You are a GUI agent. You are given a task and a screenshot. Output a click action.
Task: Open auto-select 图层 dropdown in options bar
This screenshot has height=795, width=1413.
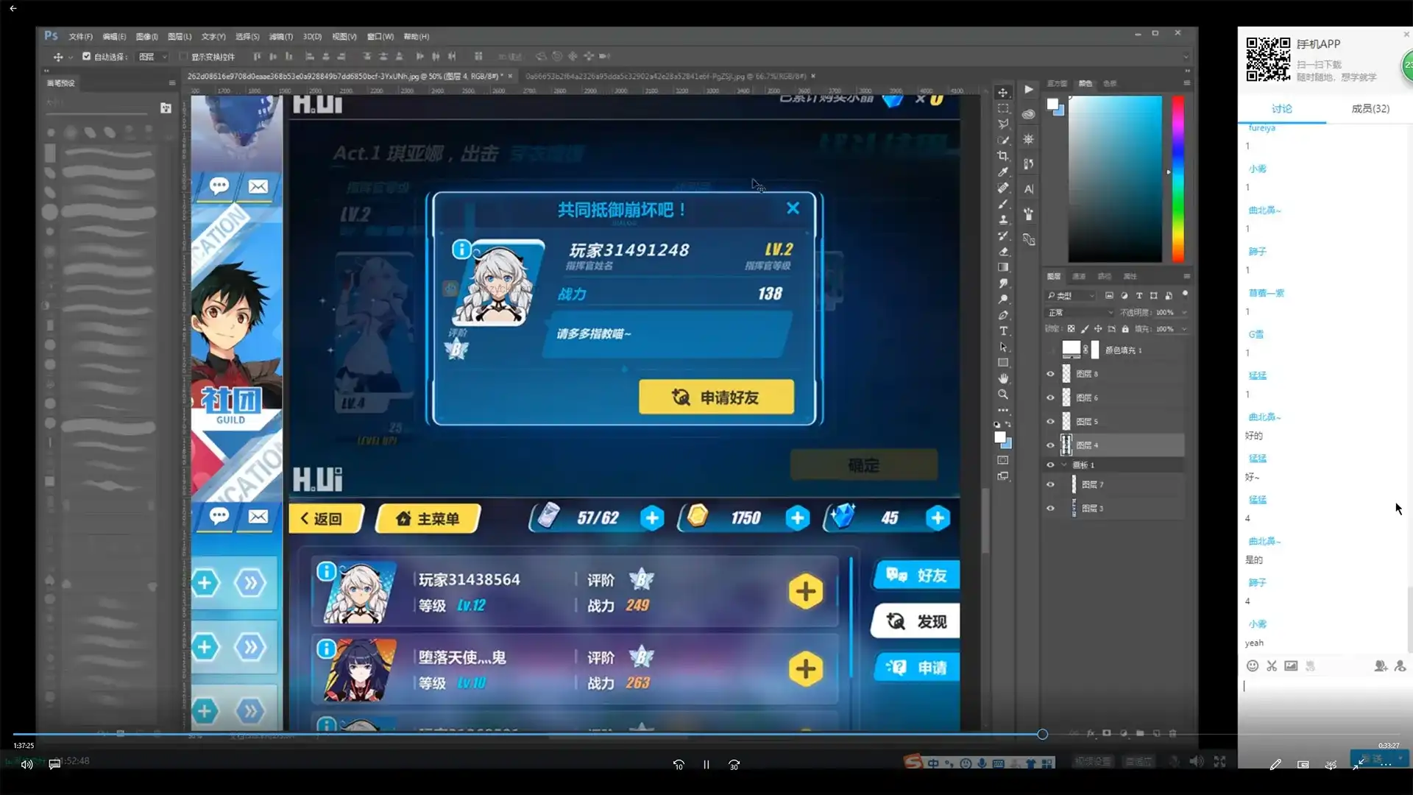pos(153,57)
